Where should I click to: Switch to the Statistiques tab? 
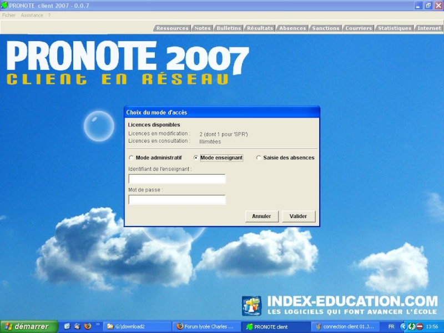(x=395, y=28)
